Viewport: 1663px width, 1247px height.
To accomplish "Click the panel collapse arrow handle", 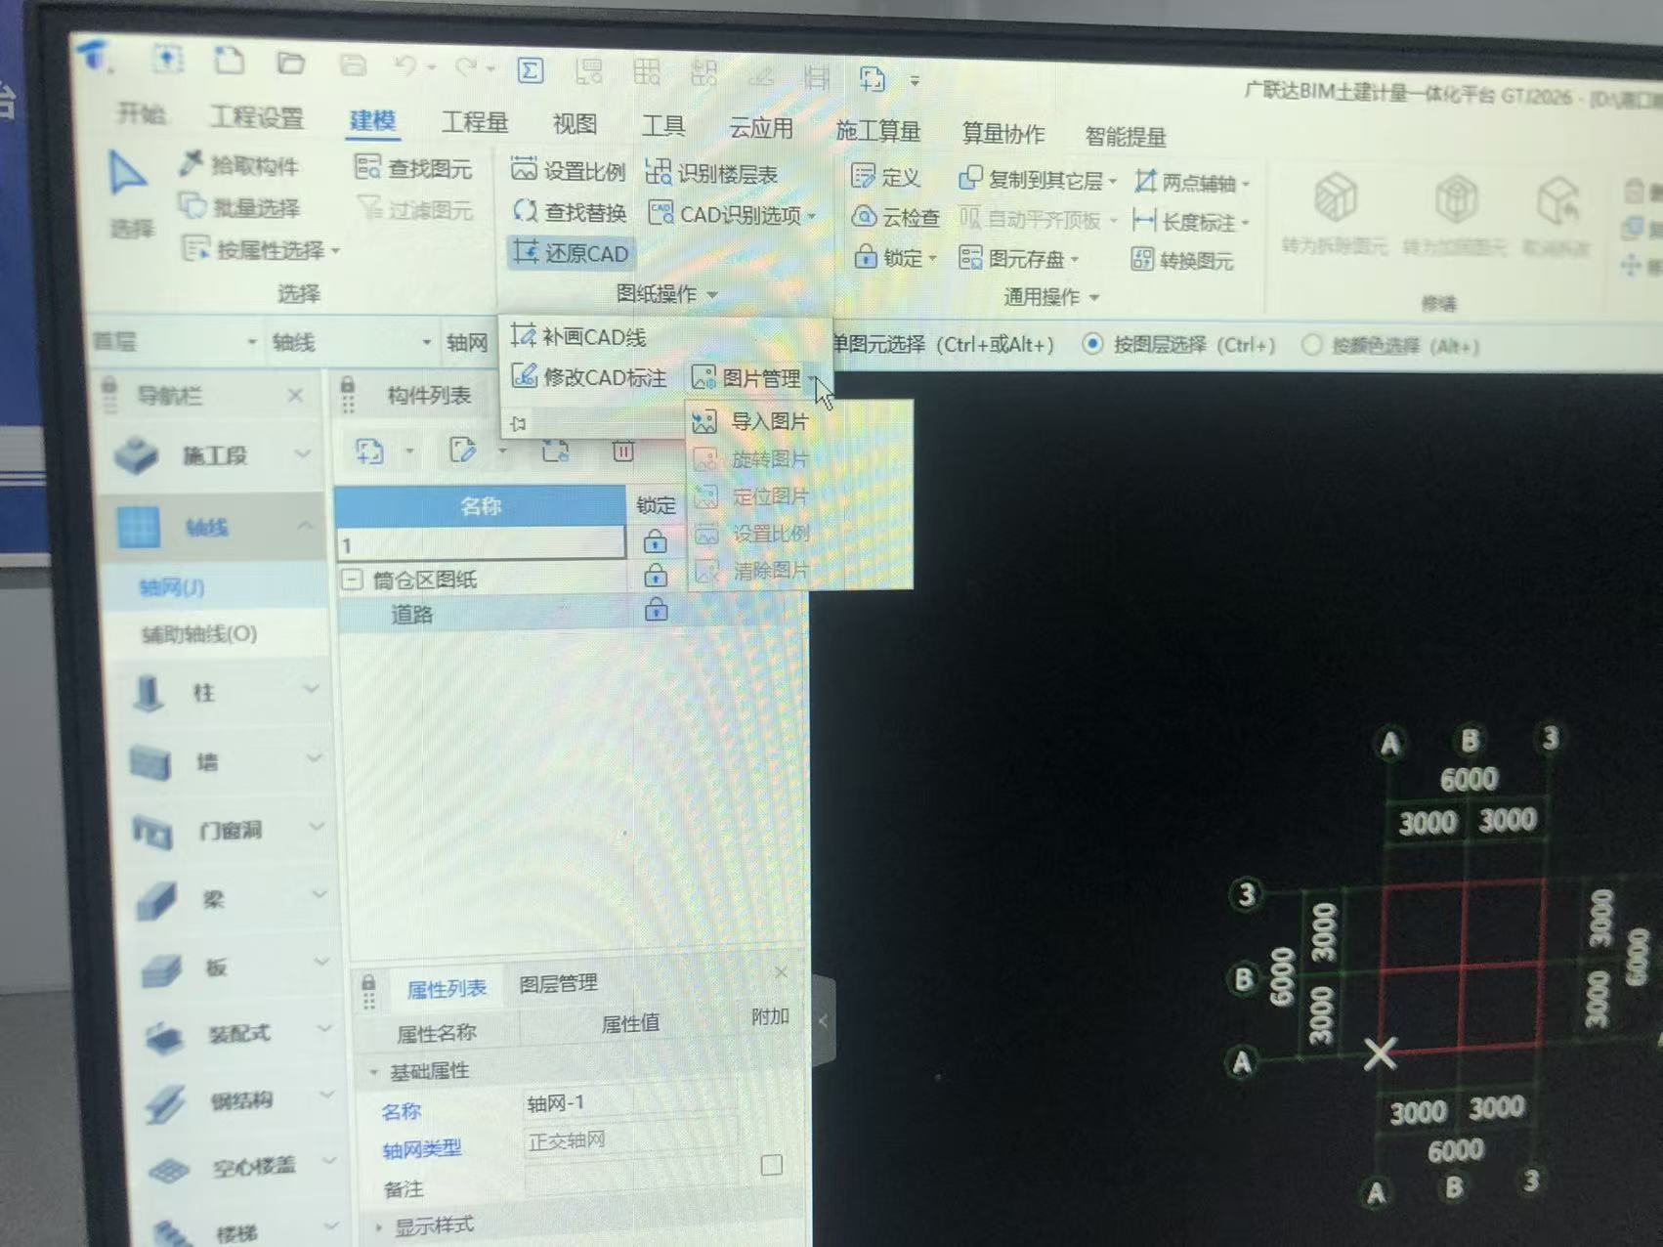I will tap(824, 1019).
